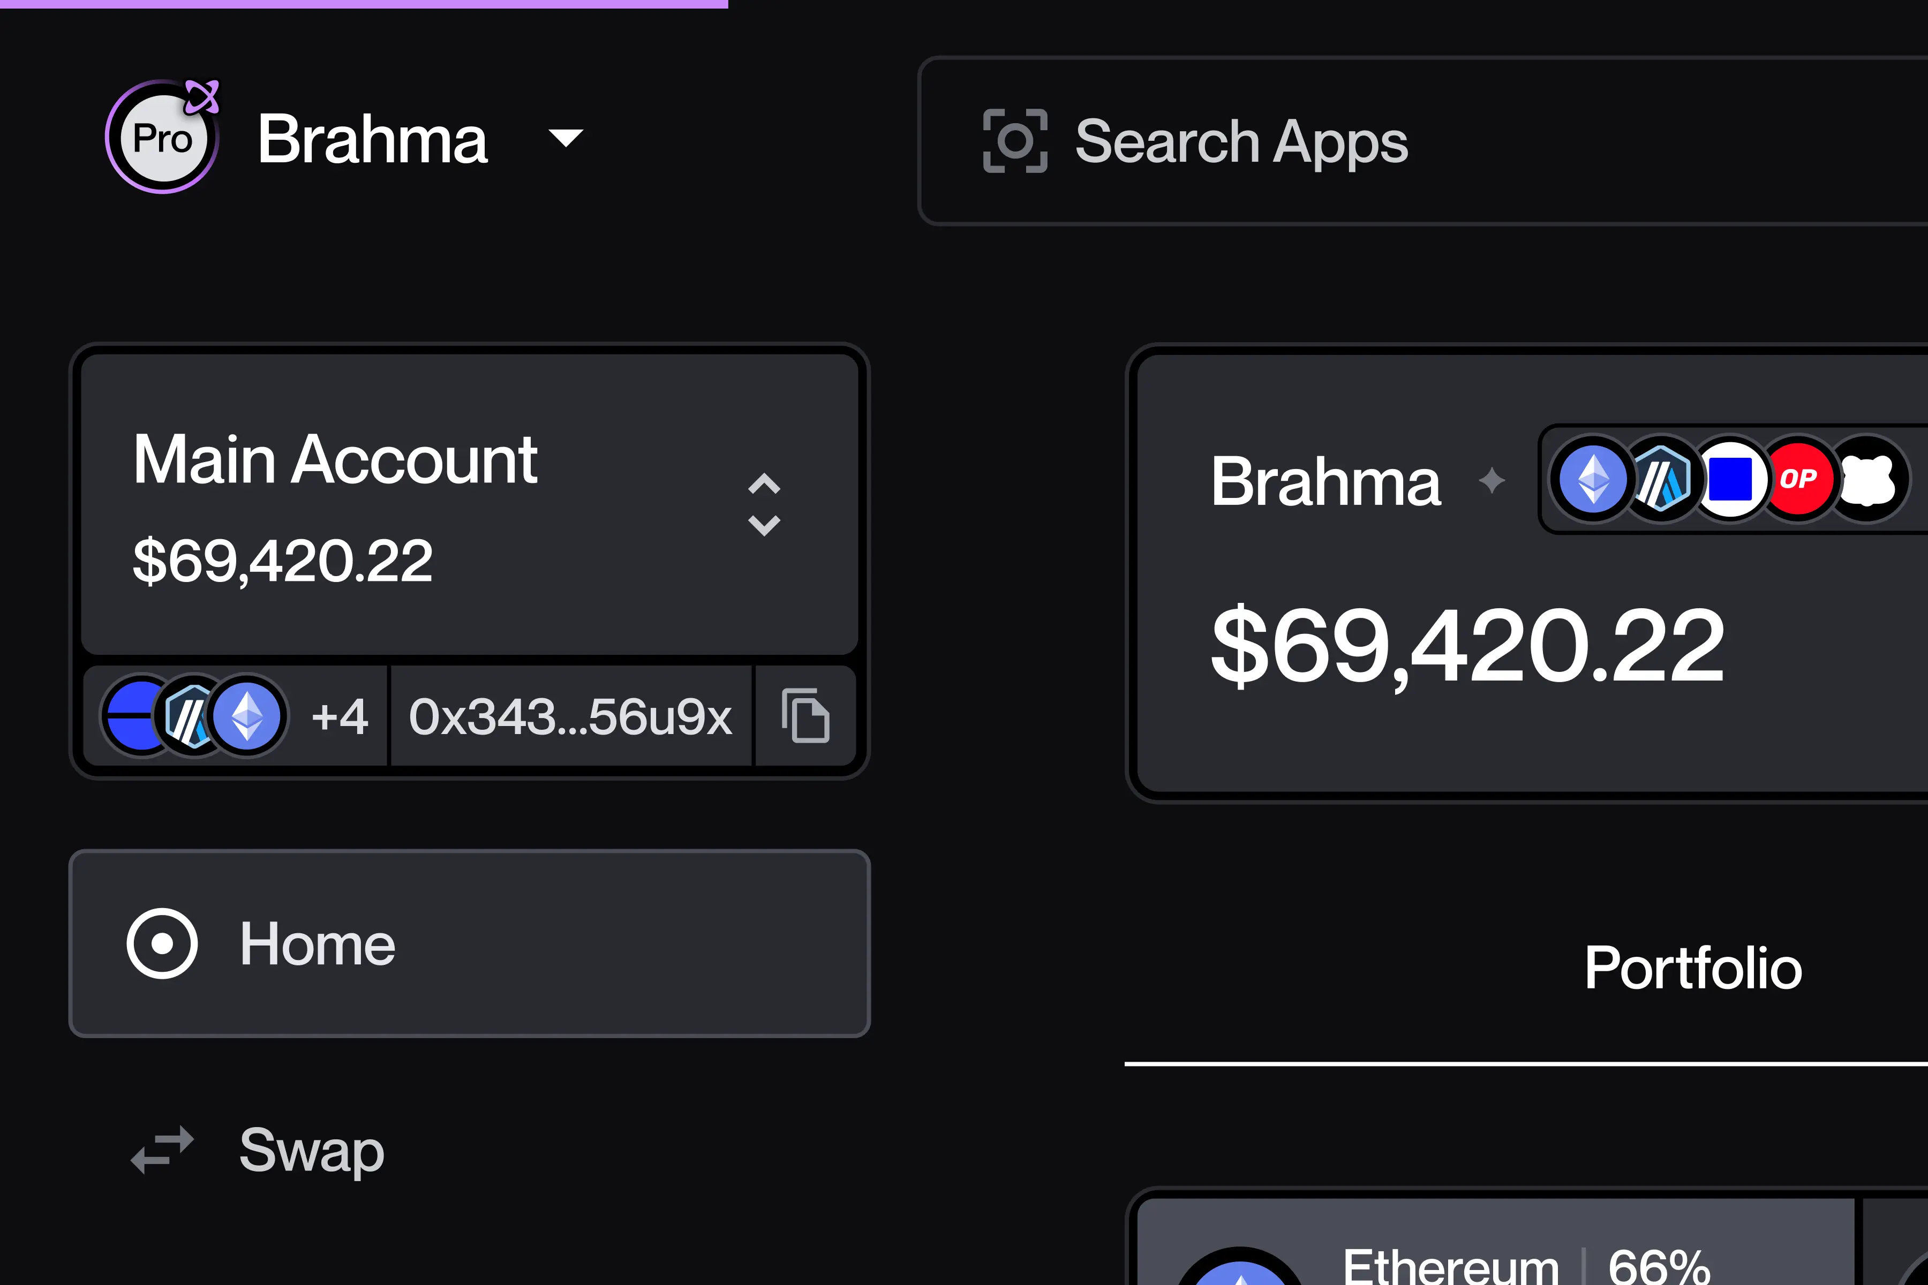
Task: Click the Ethereum network icon on Main Account
Action: tap(247, 715)
